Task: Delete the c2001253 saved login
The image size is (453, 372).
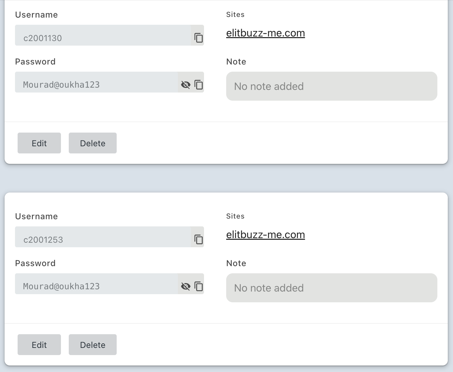Action: pos(93,345)
